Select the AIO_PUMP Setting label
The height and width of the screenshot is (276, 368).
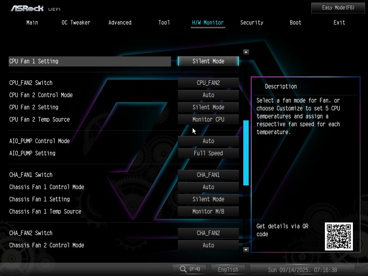(32, 153)
